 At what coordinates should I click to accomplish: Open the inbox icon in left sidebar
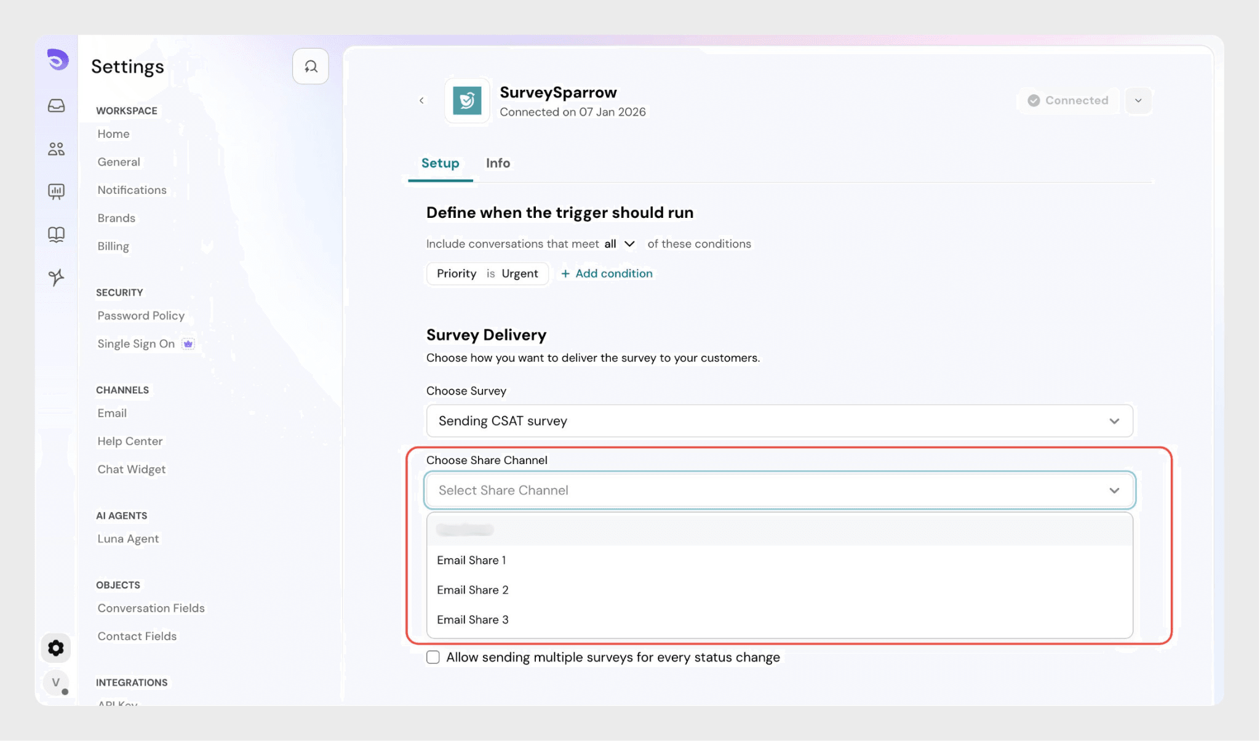click(x=56, y=106)
